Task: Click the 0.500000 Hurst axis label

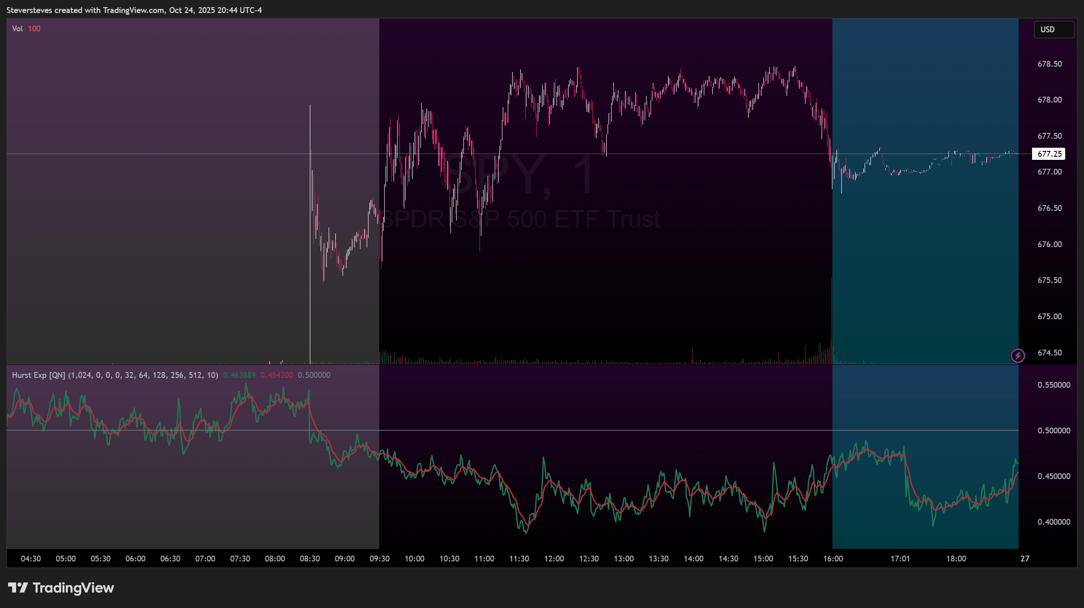Action: click(1054, 431)
